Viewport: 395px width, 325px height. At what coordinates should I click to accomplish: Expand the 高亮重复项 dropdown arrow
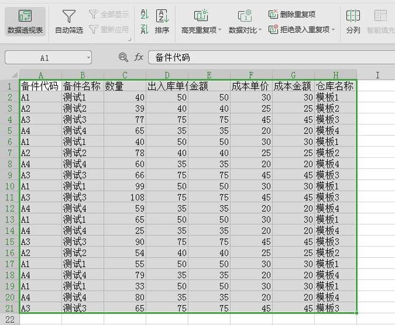click(x=220, y=30)
